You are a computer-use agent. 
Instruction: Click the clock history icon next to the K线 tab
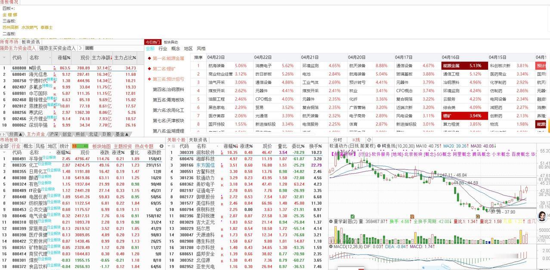pos(369,140)
